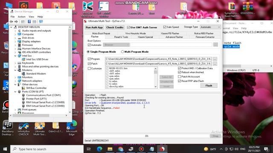
Task: Switch to the Firmware Extractor tab
Action: pyautogui.click(x=205, y=37)
